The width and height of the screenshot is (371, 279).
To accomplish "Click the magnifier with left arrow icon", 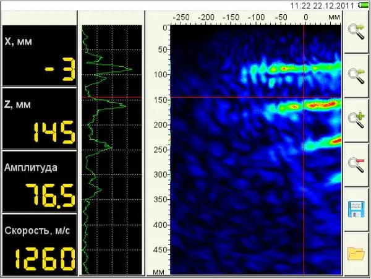I will 356,76.
